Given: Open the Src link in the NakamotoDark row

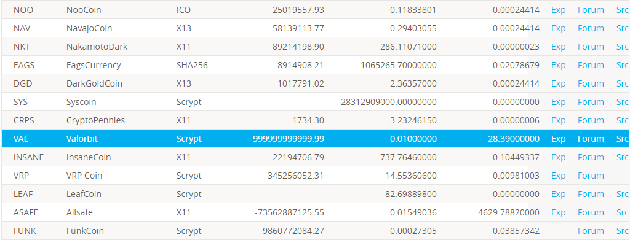Looking at the screenshot, I should pyautogui.click(x=623, y=47).
